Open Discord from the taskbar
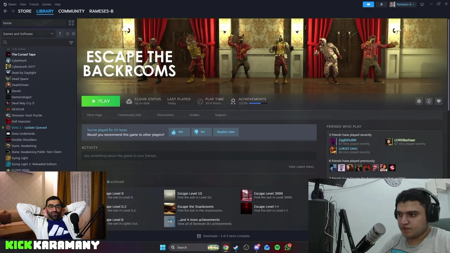Image resolution: width=450 pixels, height=253 pixels. [x=257, y=247]
